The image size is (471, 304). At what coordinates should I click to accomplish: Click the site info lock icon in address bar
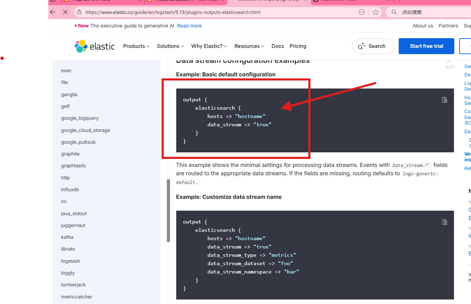coord(79,12)
